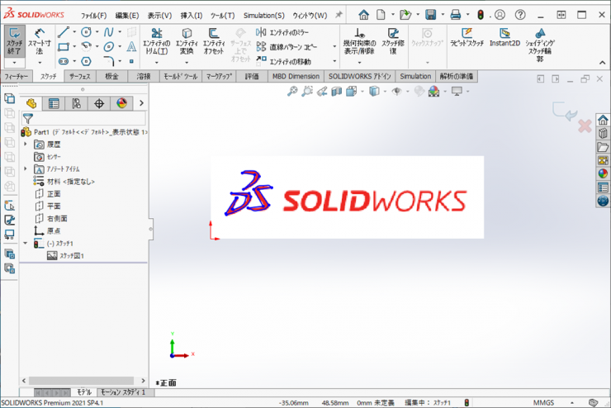Expand the アノテートアイテム (Annotations) node
Image resolution: width=611 pixels, height=408 pixels.
(x=26, y=168)
